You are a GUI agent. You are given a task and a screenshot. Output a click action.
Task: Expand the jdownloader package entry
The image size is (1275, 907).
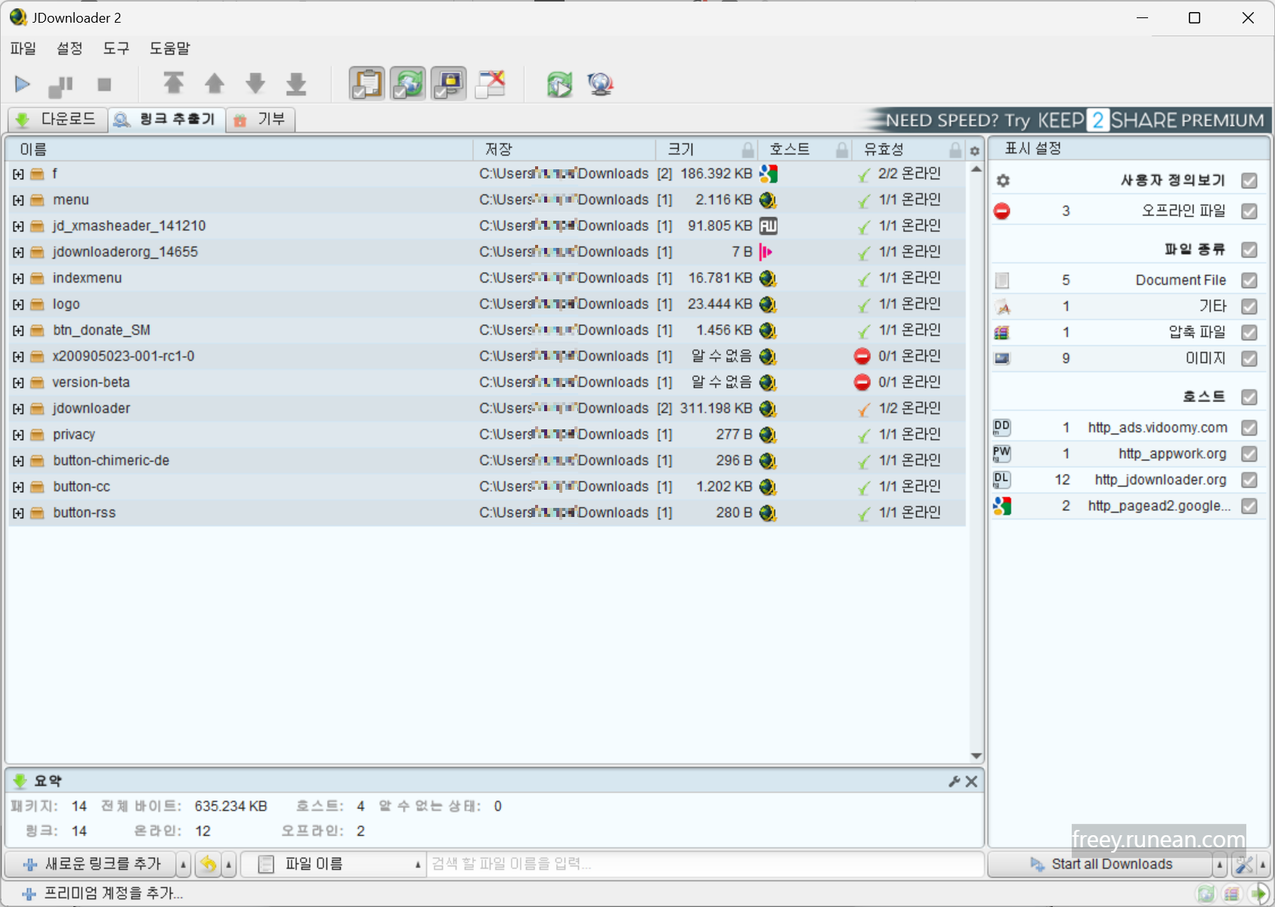(17, 408)
